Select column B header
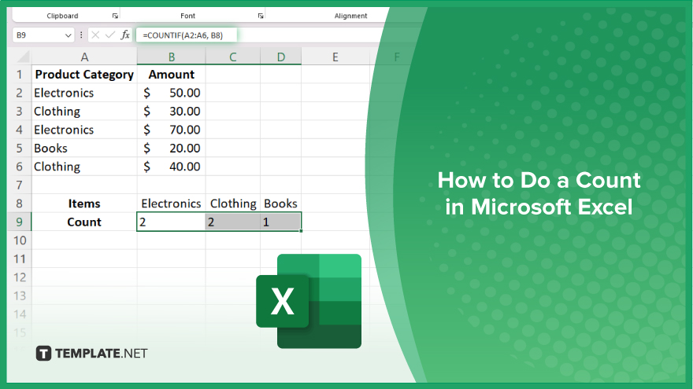Screen dimensions: 693x389 pyautogui.click(x=172, y=57)
